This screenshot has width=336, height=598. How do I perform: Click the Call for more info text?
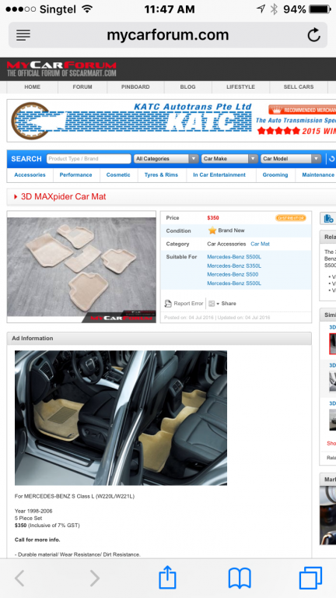click(37, 540)
